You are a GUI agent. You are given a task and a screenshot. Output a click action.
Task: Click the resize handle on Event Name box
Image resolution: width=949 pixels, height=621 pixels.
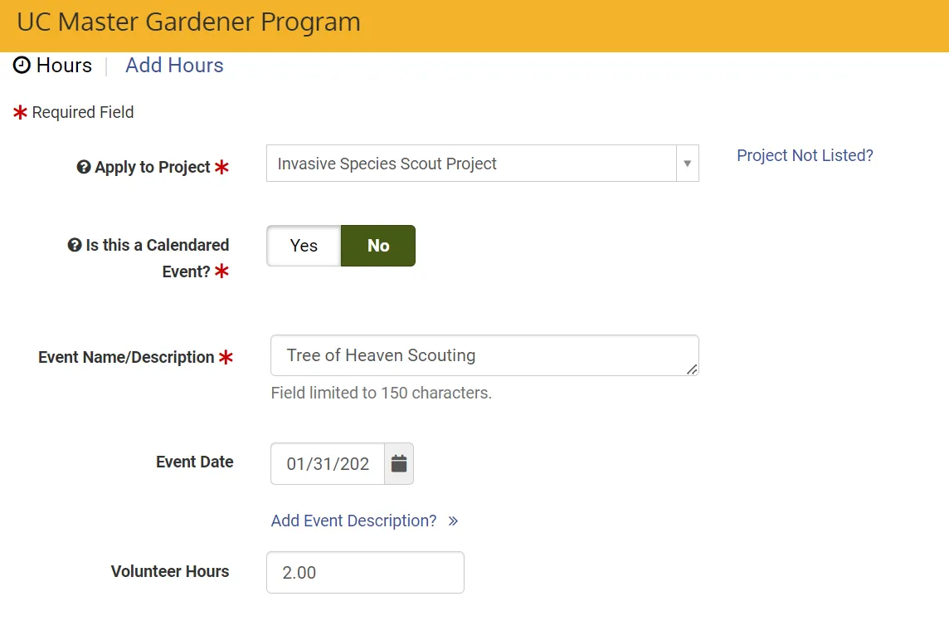tap(691, 371)
